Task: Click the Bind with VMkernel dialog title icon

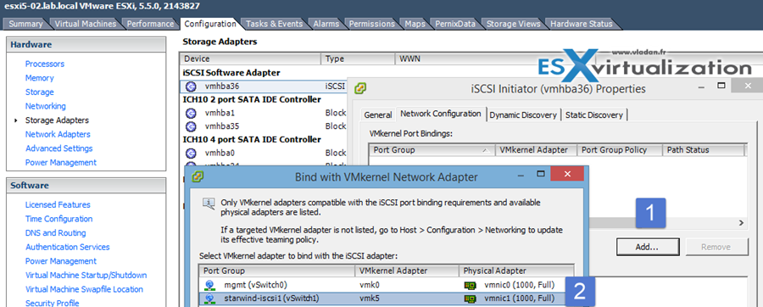Action: 198,176
